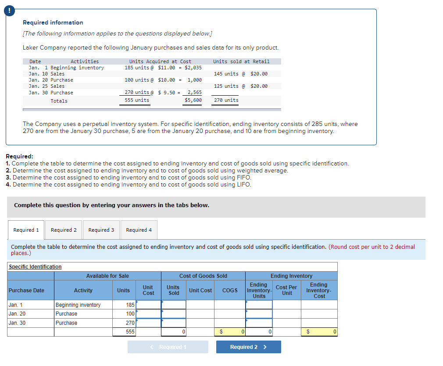Click the Cost Per Unit column header

click(286, 290)
